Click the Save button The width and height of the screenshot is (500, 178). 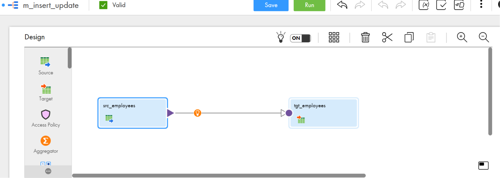coord(271,5)
